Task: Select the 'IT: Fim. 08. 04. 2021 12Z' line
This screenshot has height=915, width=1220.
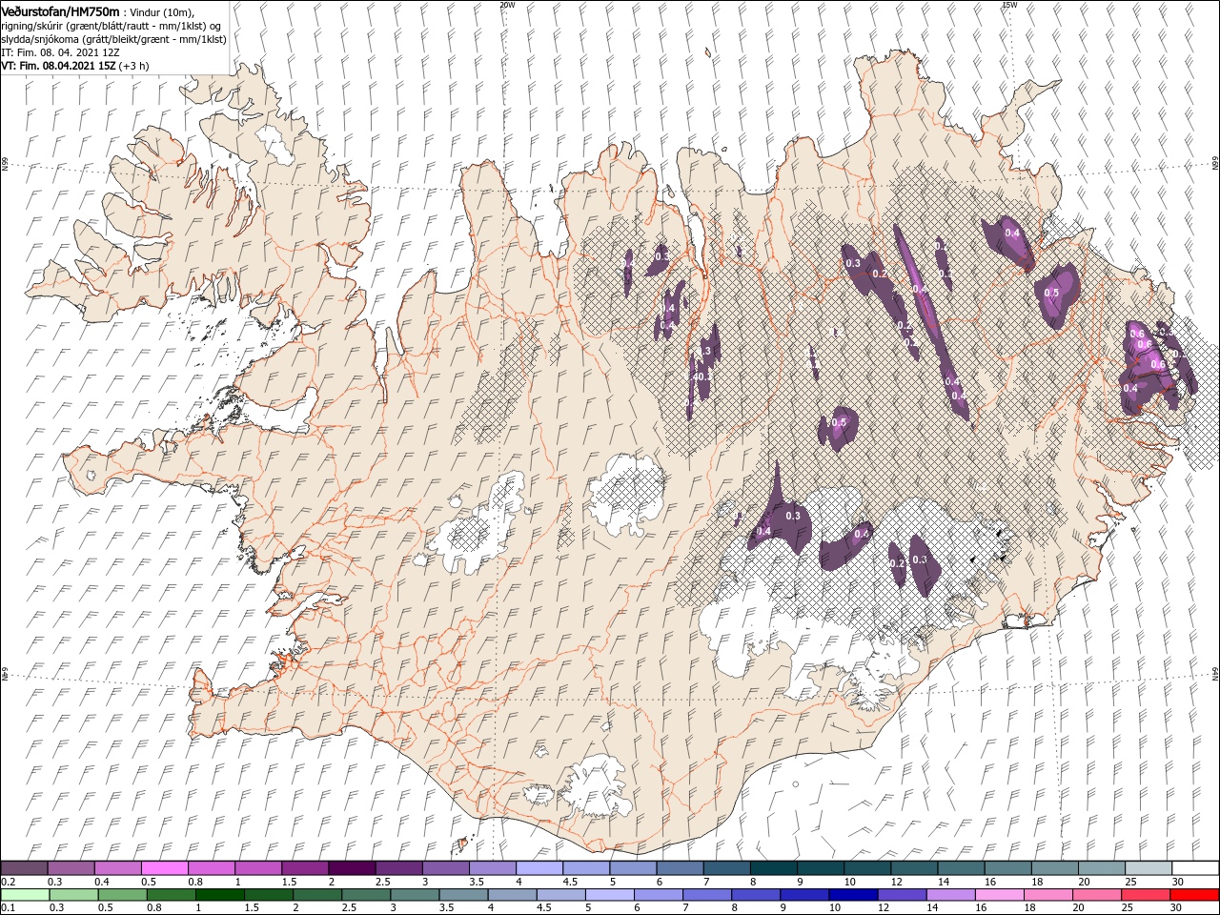Action: coord(61,52)
